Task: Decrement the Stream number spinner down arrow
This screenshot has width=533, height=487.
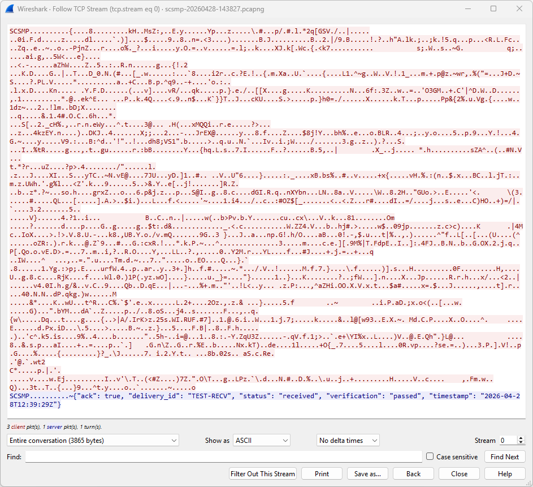Action: pos(521,442)
